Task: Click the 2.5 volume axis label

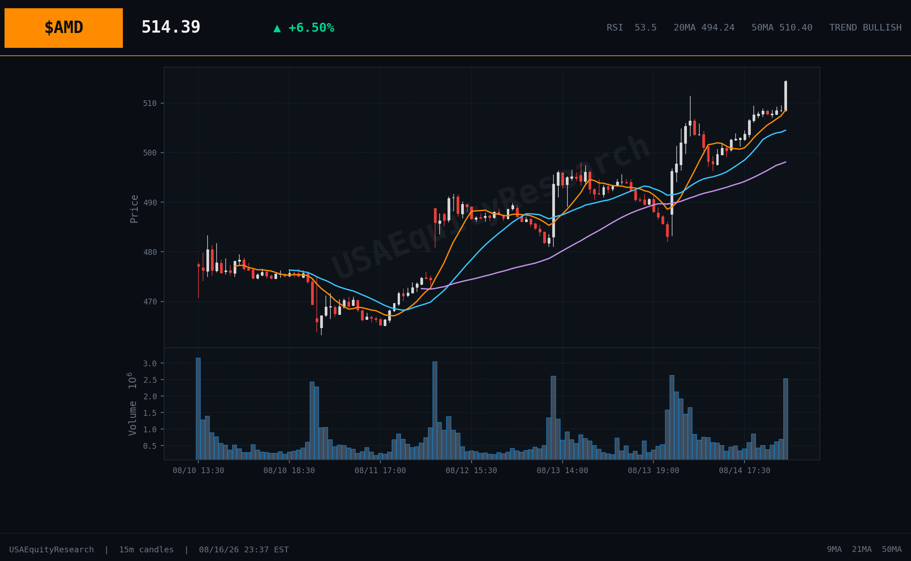Action: coord(150,380)
